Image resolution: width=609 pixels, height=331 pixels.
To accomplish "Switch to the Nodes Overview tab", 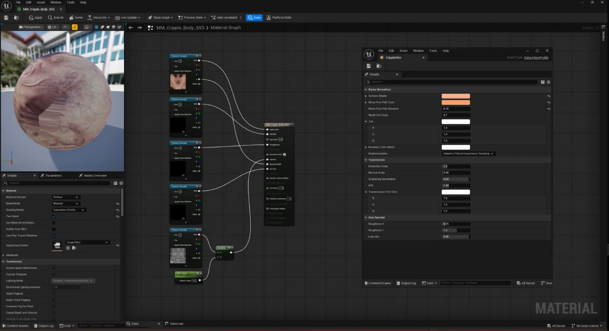I will 93,176.
